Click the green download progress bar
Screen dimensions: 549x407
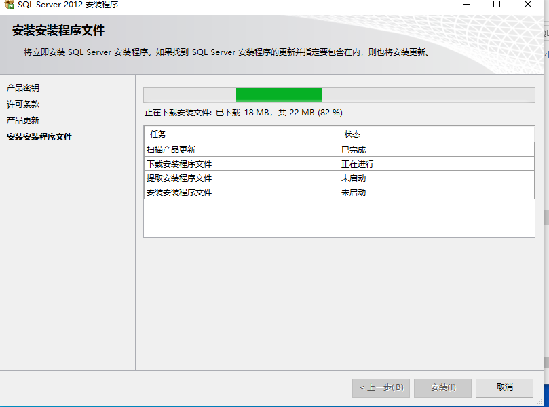click(339, 95)
